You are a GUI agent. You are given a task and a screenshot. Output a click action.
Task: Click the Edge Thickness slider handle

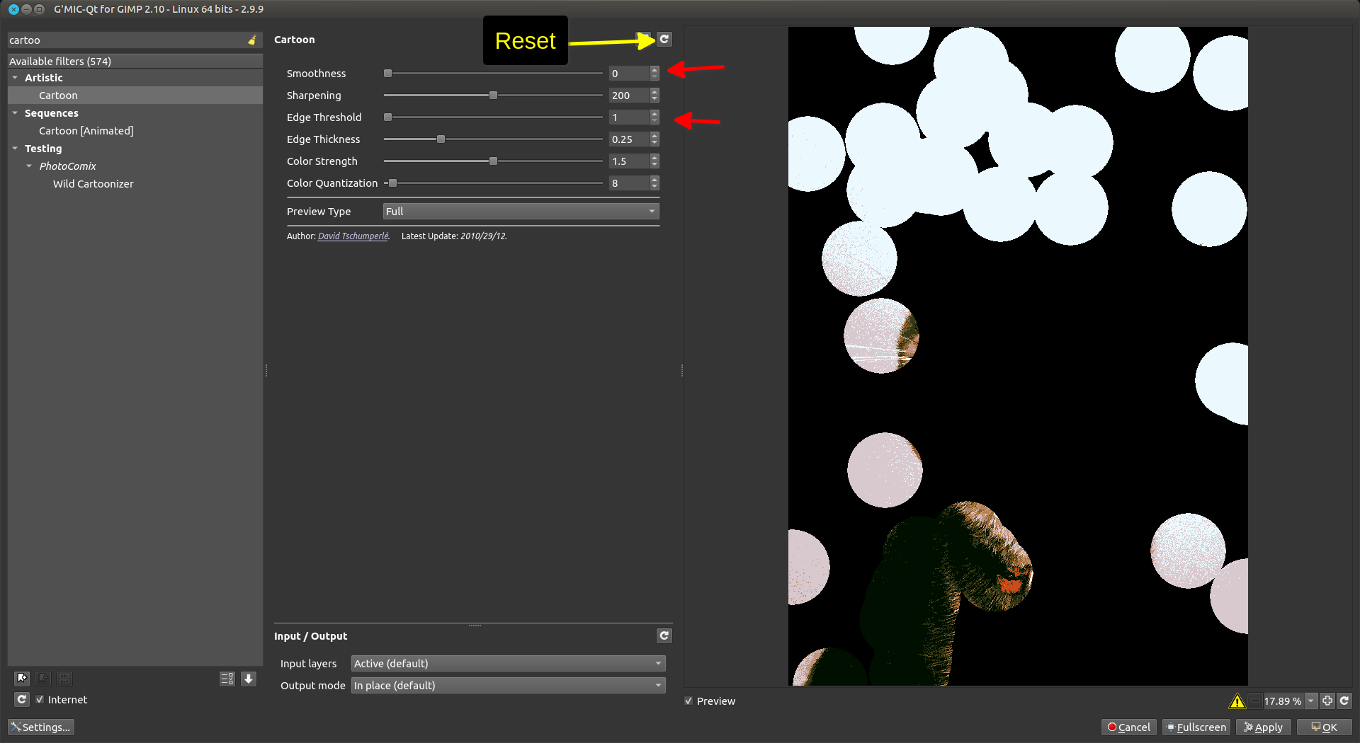click(441, 139)
